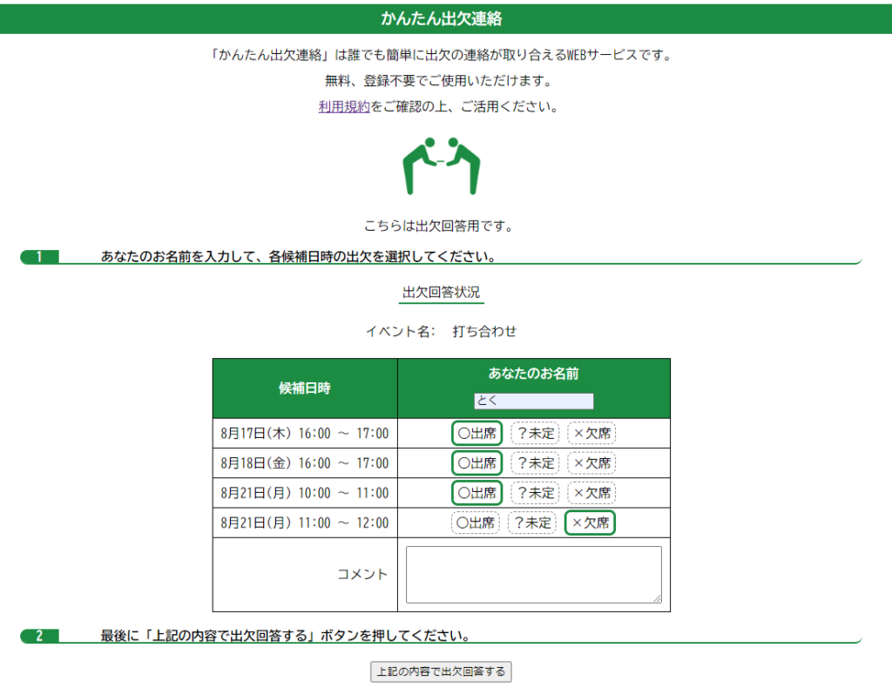
Task: Set 出席 for 8月21日(月) 11:00
Action: pyautogui.click(x=475, y=523)
